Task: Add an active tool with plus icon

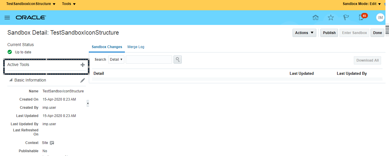Action: pos(83,65)
